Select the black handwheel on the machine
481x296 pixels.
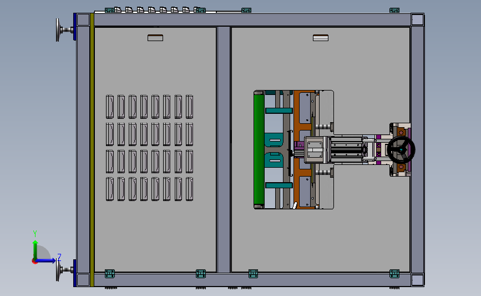coord(401,149)
